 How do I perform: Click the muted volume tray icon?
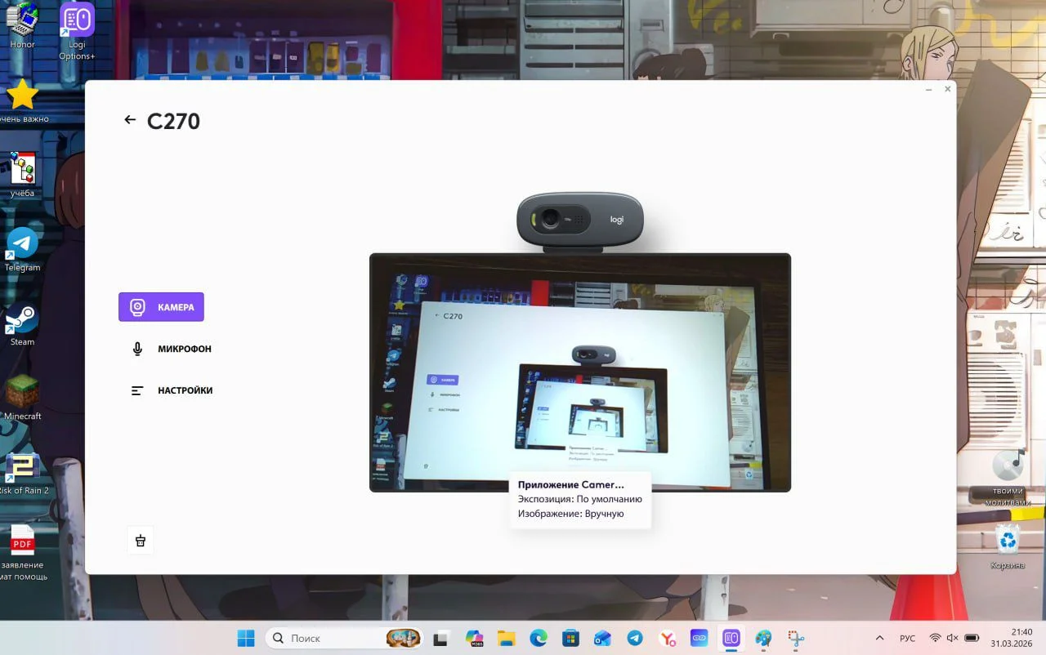[952, 638]
